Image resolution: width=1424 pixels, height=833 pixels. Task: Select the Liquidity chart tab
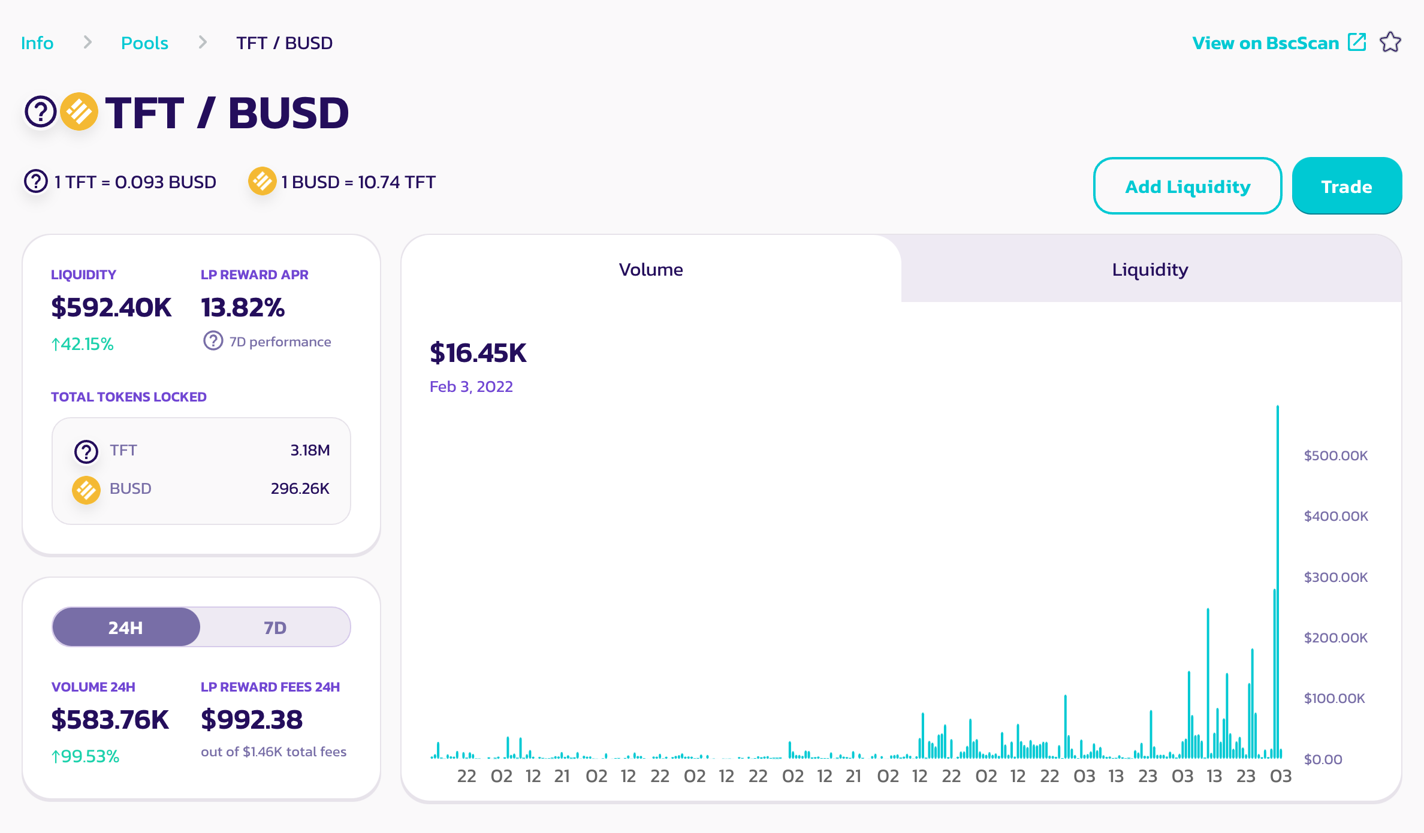tap(1150, 269)
